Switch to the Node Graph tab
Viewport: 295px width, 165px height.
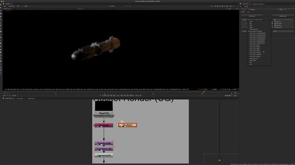[x=9, y=99]
